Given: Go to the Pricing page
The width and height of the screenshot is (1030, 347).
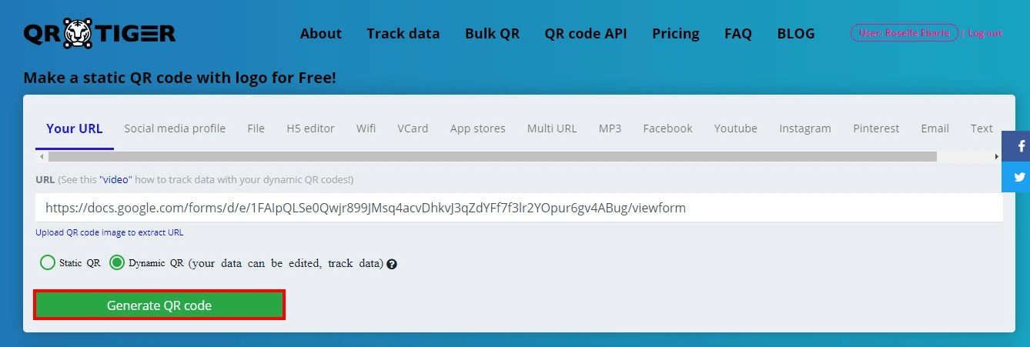Looking at the screenshot, I should coord(676,33).
